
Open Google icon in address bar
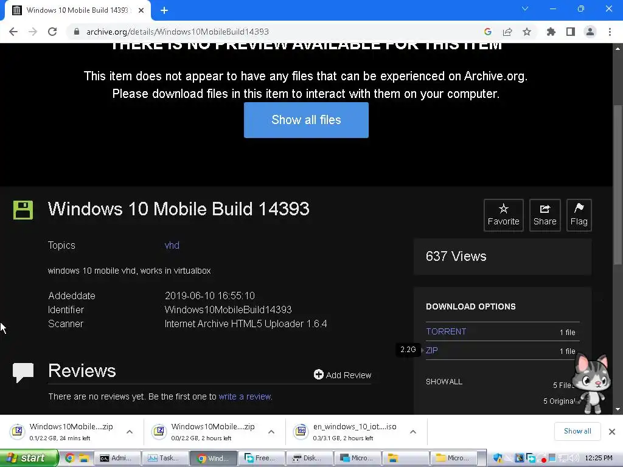point(488,32)
